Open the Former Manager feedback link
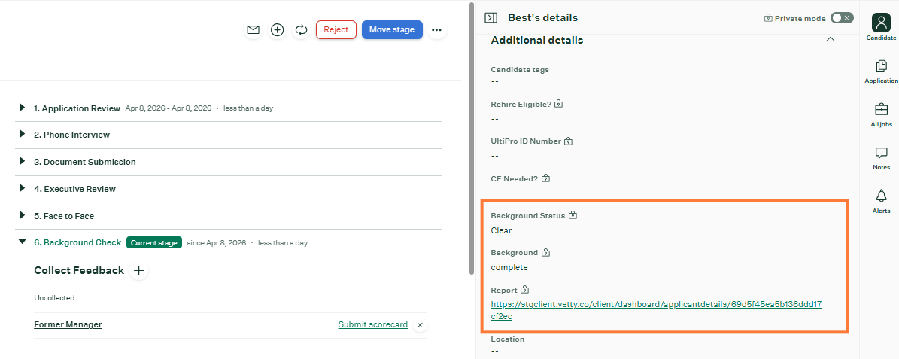Image resolution: width=899 pixels, height=359 pixels. [x=68, y=324]
